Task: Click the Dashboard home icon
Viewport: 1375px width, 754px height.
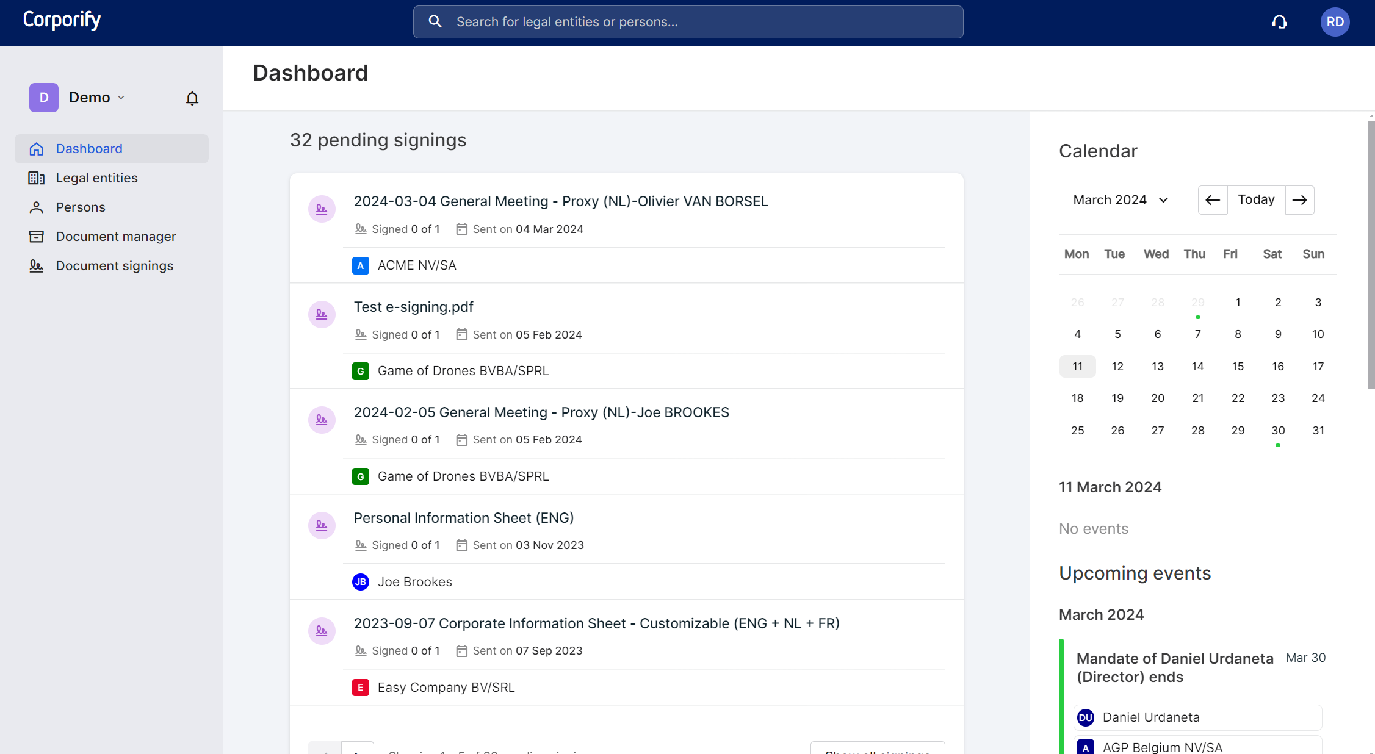Action: click(x=37, y=148)
